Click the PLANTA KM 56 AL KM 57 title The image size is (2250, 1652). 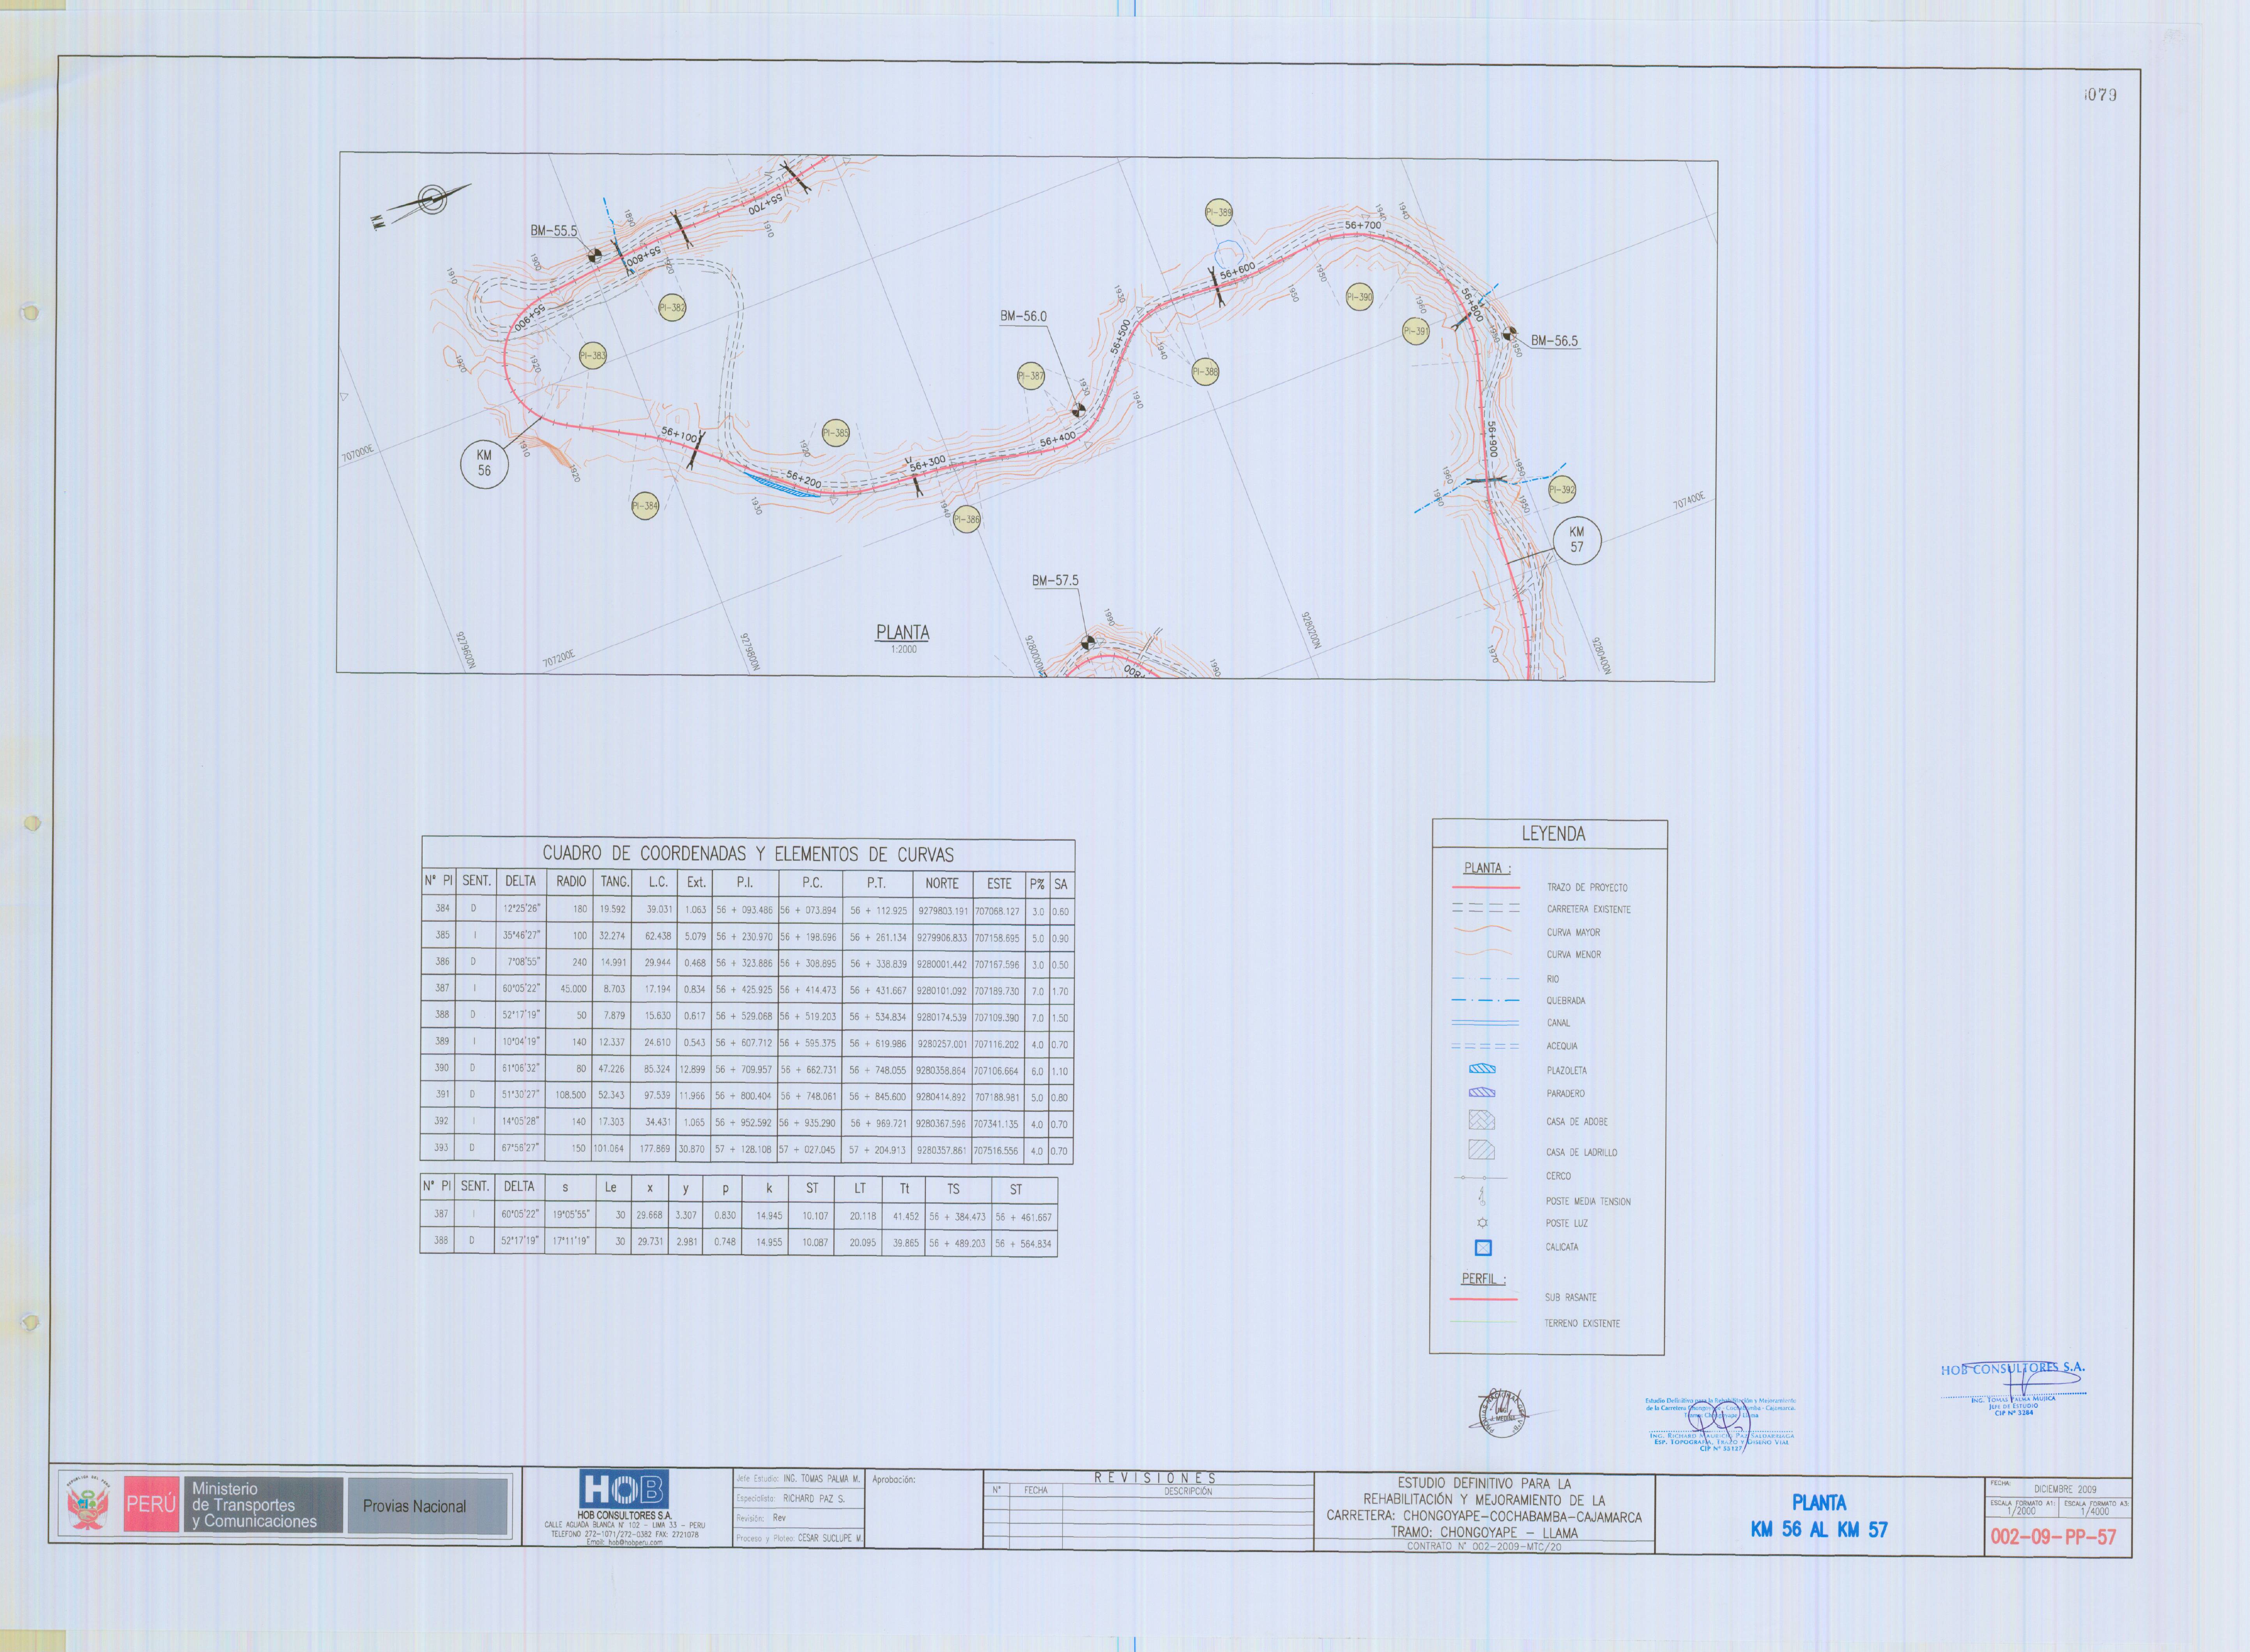click(1819, 1516)
